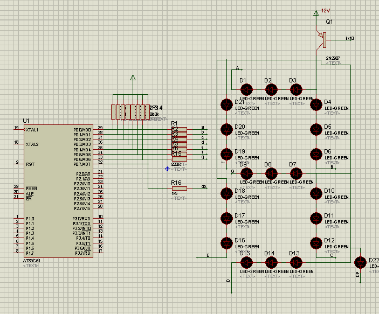The width and height of the screenshot is (379, 314).
Task: Click the power arrow above the pull-up resistors
Action: [x=133, y=79]
